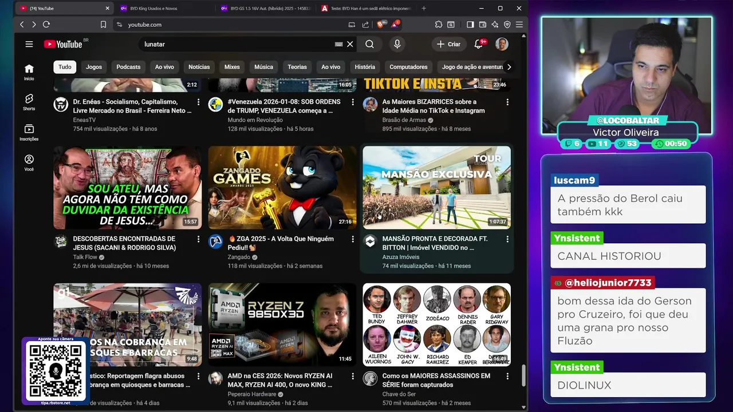Play the MANSÃO EXCLUSIVA tour thumbnail

[436, 188]
